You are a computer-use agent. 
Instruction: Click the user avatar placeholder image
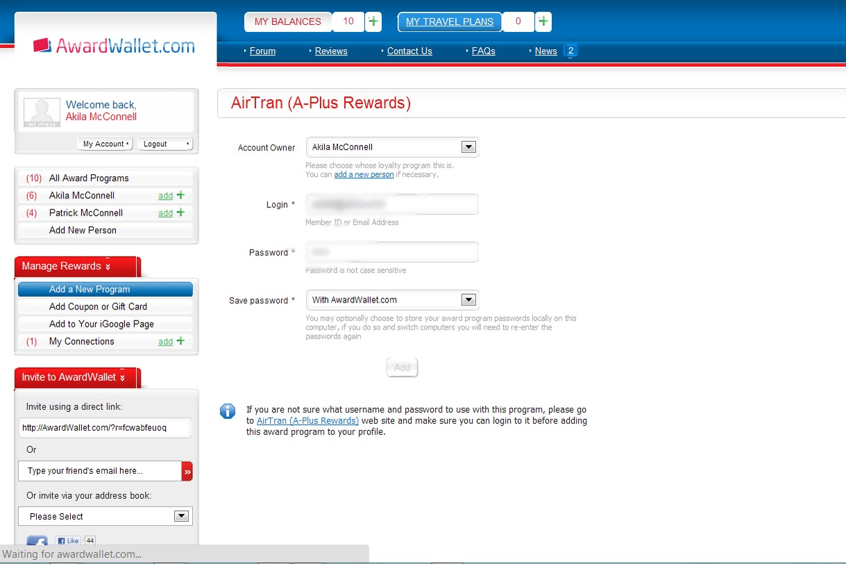tap(42, 112)
